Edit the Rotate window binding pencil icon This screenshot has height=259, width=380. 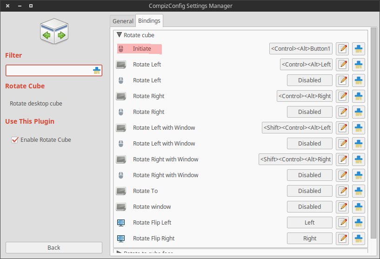[x=342, y=206]
